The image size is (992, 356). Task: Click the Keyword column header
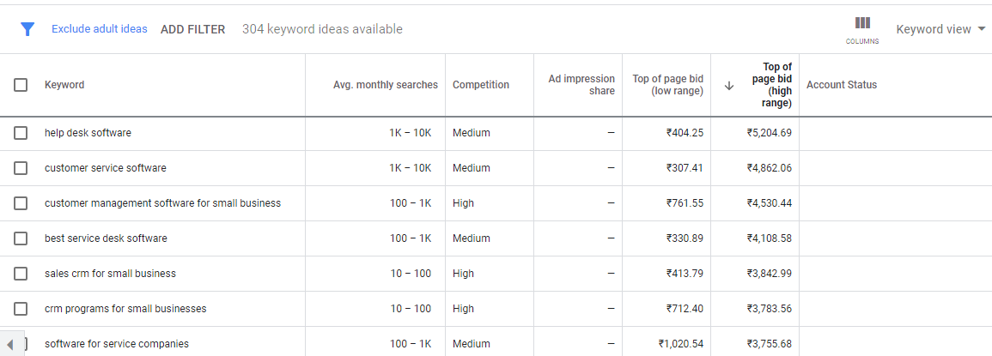(x=64, y=85)
